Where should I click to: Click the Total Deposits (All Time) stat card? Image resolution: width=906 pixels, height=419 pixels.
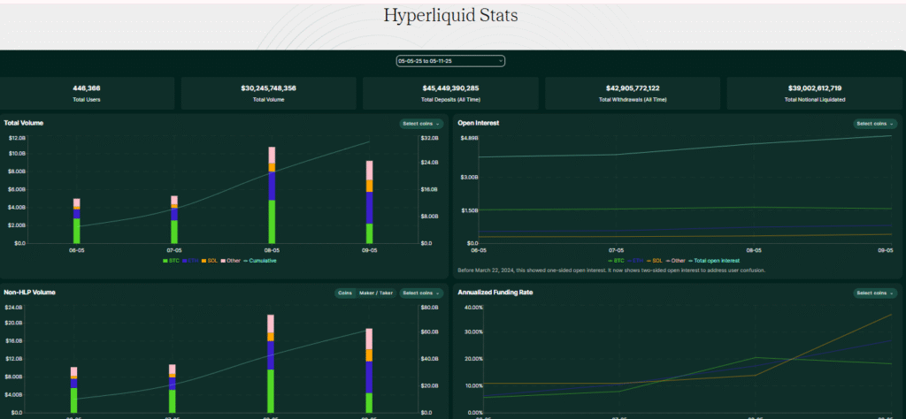point(450,94)
